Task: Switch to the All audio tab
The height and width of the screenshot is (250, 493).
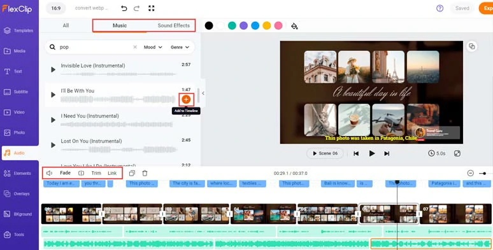Action: pyautogui.click(x=66, y=25)
